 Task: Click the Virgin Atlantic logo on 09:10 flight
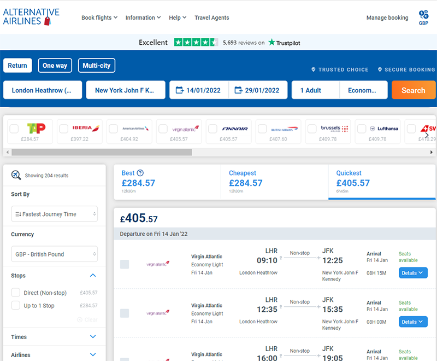[158, 264]
